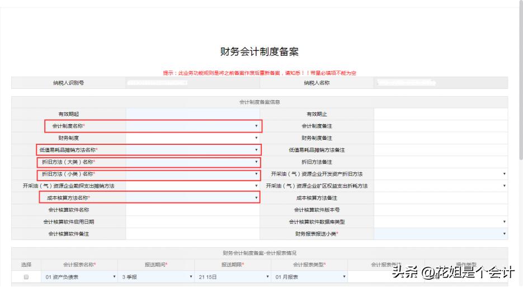Open 开采油（气）资源企业开发资产折旧方法 dropdown

(441, 174)
